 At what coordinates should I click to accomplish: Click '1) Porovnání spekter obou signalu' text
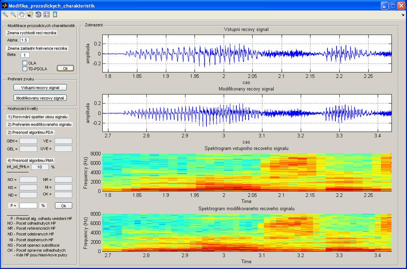point(38,117)
